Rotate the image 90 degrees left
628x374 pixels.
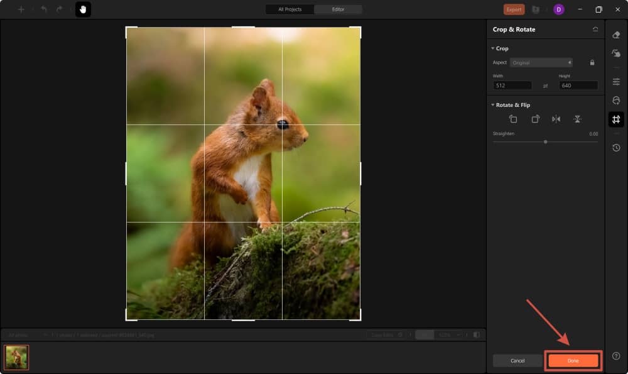[x=513, y=119]
